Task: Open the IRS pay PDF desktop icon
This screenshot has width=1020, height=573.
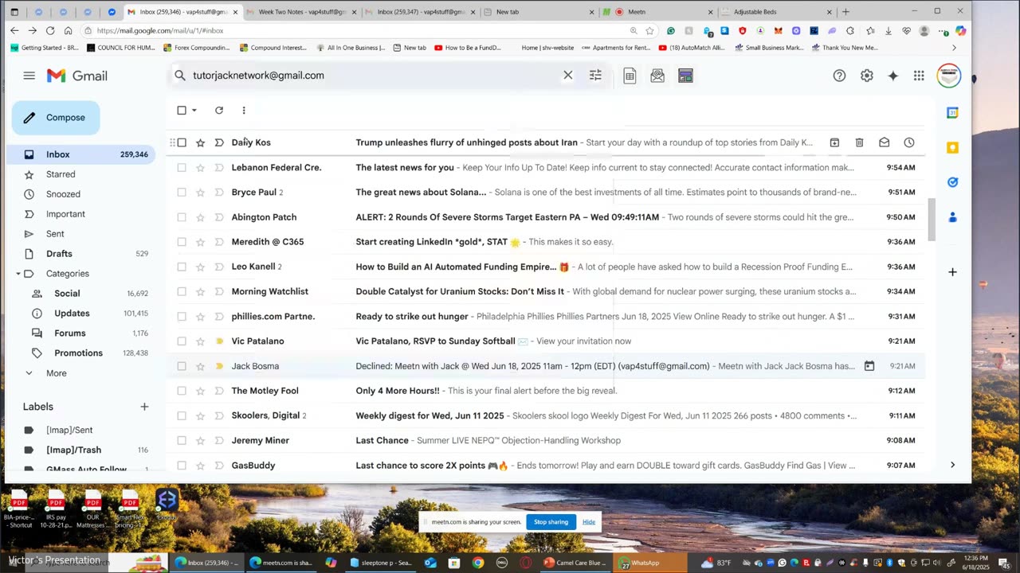Action: pos(56,508)
